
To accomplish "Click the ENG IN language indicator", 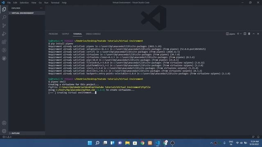I will 231,143.
